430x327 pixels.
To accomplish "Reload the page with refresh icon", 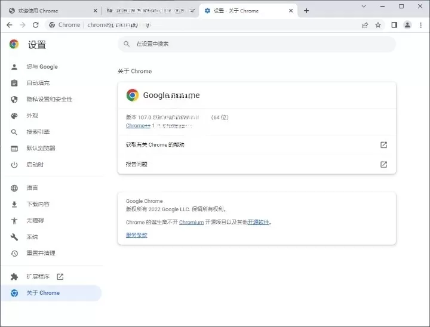I will point(36,25).
